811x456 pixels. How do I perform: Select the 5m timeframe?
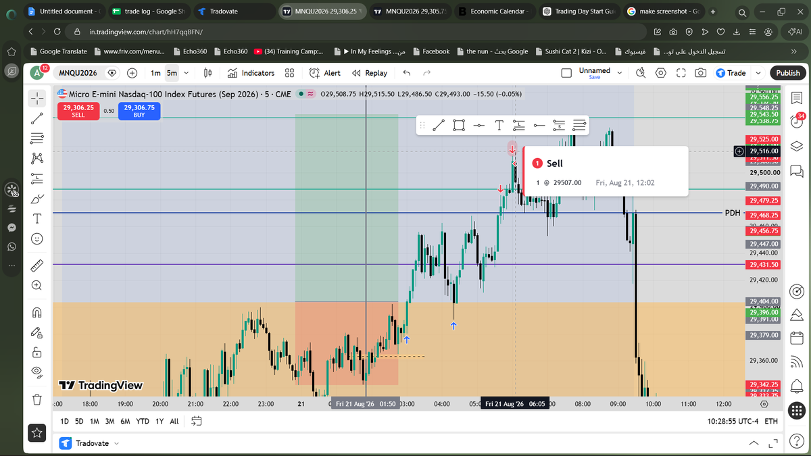point(172,73)
